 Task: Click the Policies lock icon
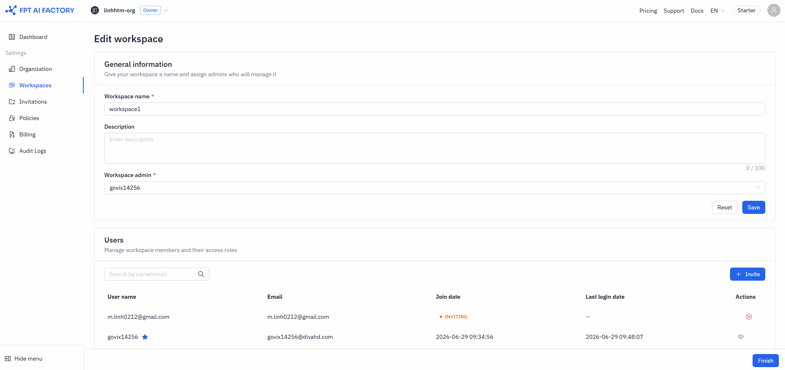coord(12,118)
